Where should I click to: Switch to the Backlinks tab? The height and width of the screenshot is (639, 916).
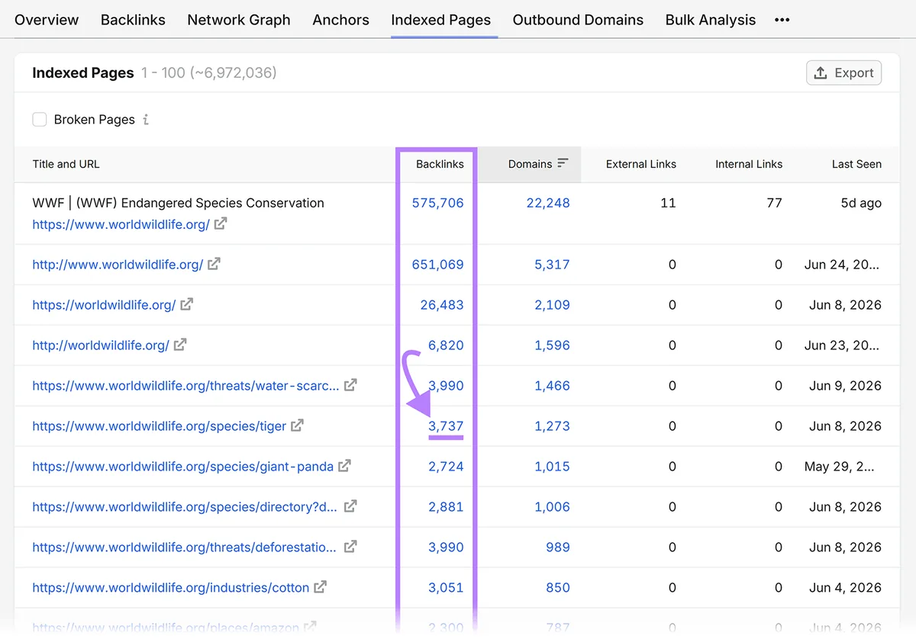pyautogui.click(x=133, y=20)
